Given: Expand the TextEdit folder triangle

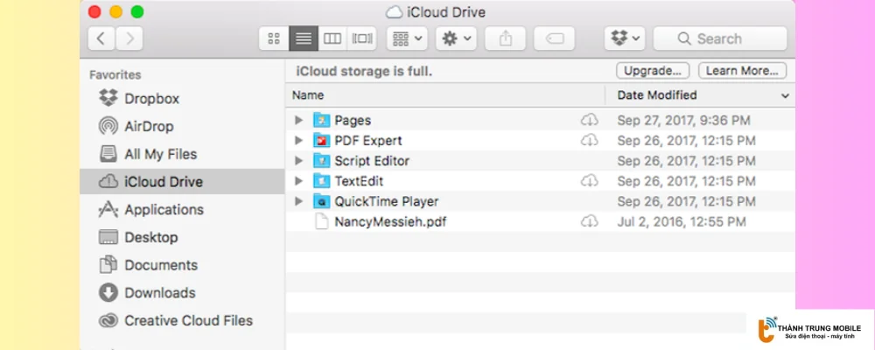Looking at the screenshot, I should pos(298,181).
